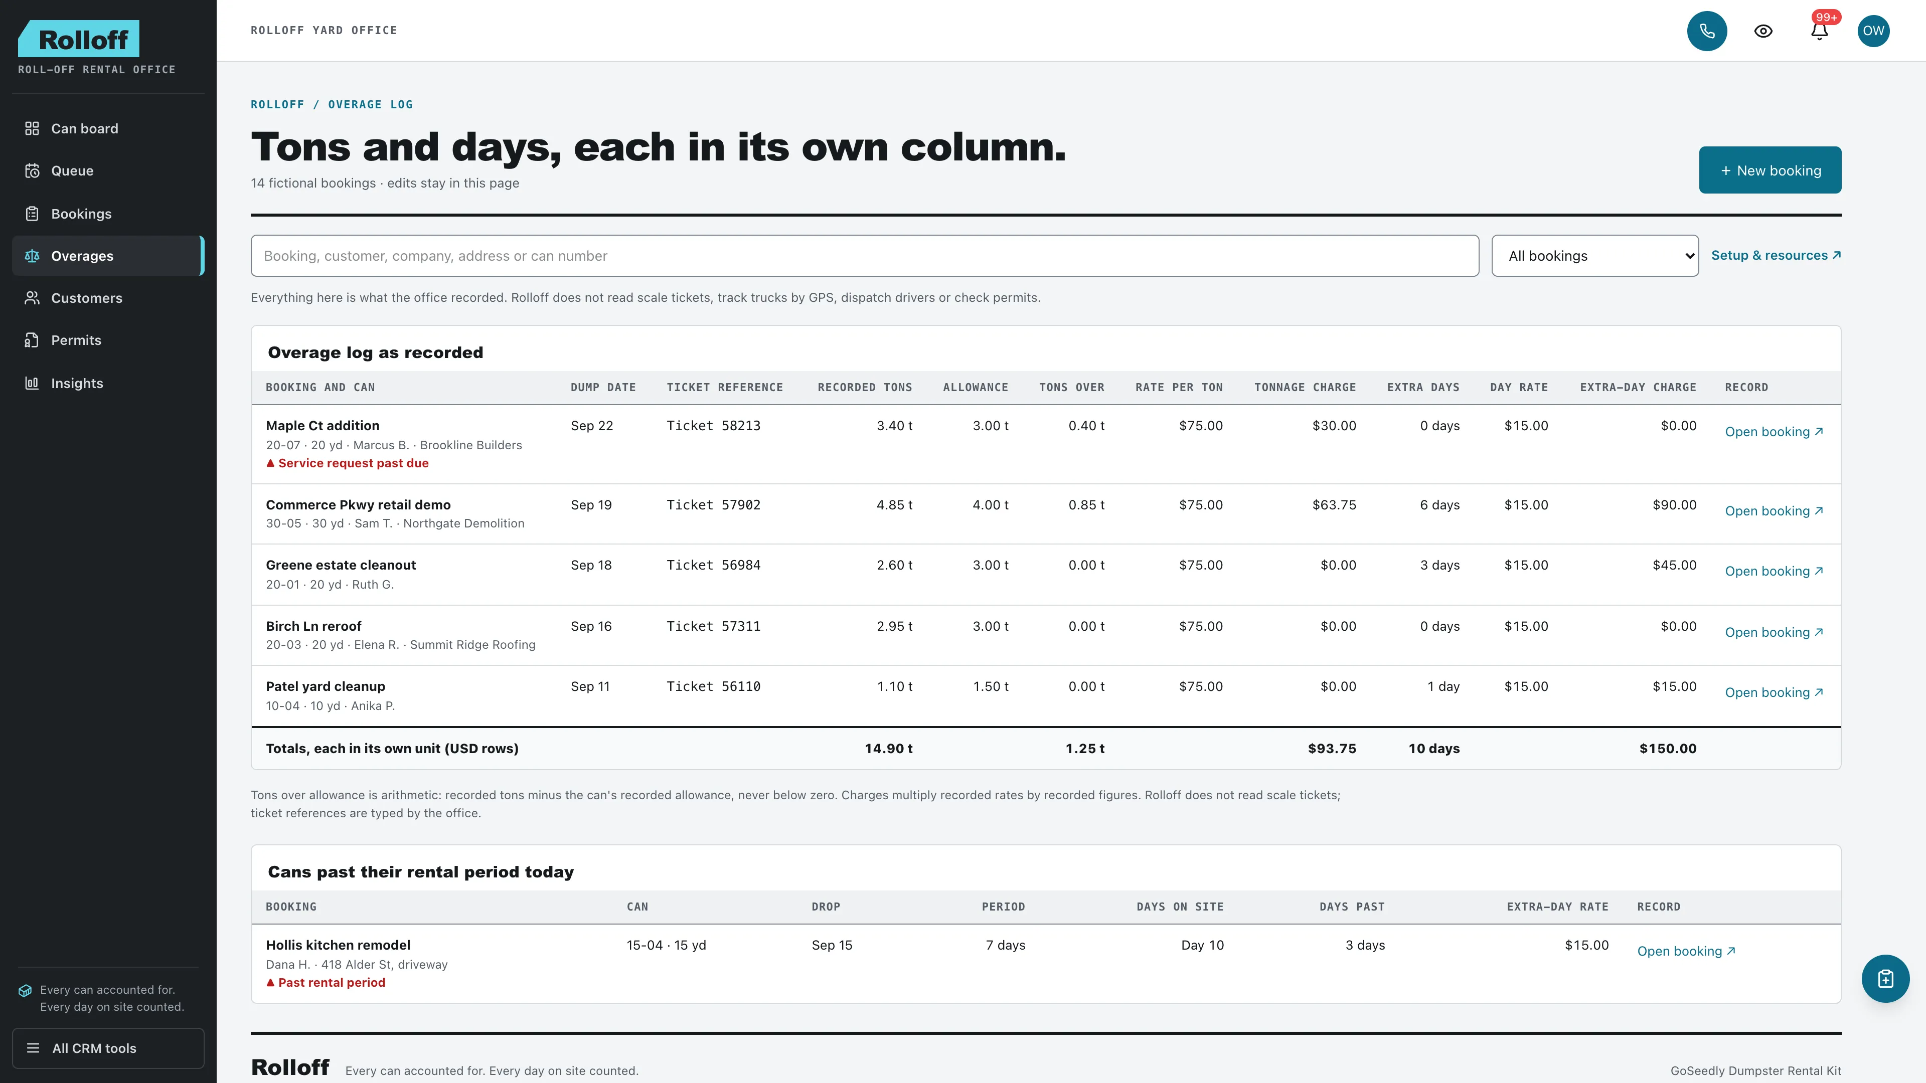The width and height of the screenshot is (1926, 1083).
Task: Open Permits from the sidebar menu
Action: point(108,340)
